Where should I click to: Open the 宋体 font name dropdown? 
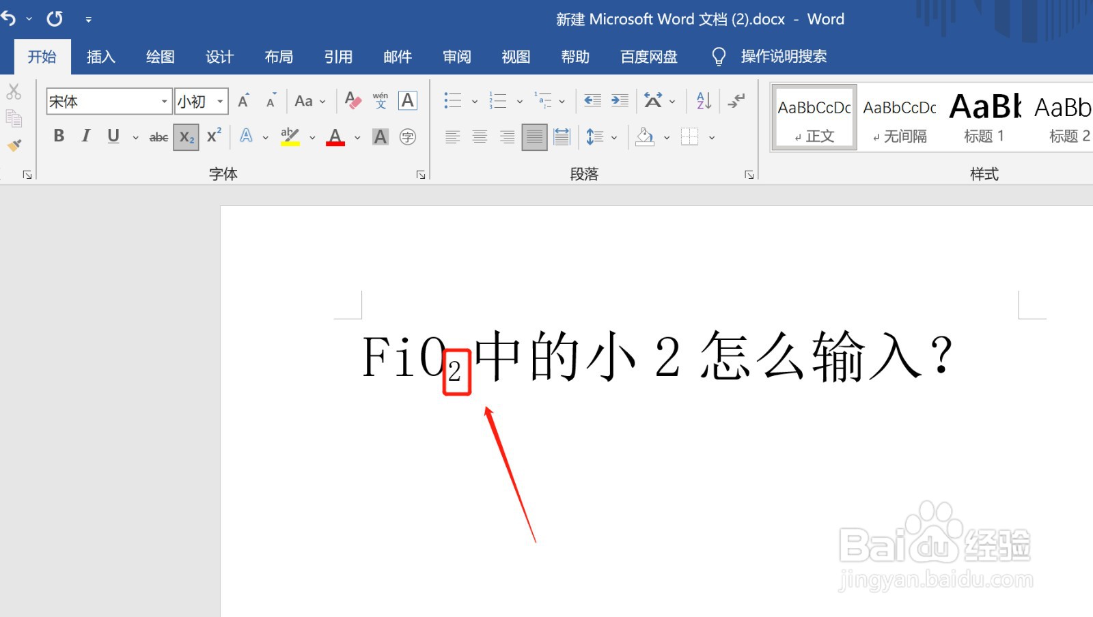tap(164, 102)
